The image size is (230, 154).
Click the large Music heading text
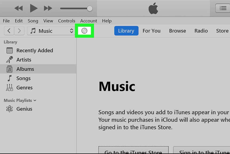coord(117,86)
